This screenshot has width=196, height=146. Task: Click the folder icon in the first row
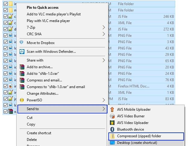click(x=11, y=4)
